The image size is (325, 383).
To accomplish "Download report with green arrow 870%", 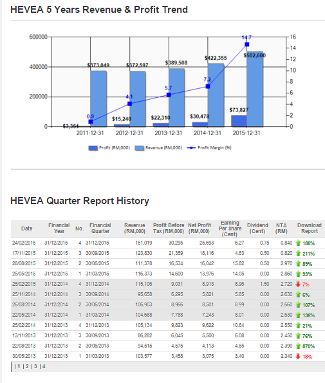I will (305, 346).
